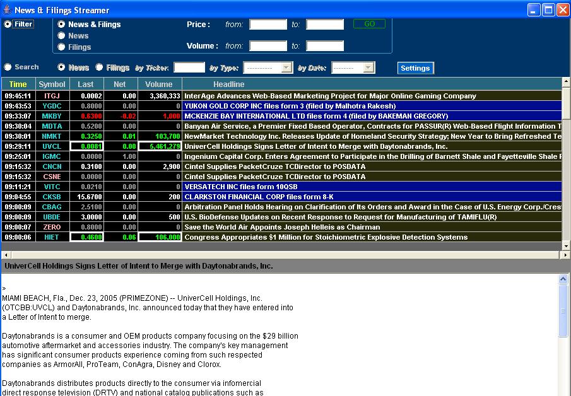
Task: Open the by Type dropdown
Action: coord(268,67)
